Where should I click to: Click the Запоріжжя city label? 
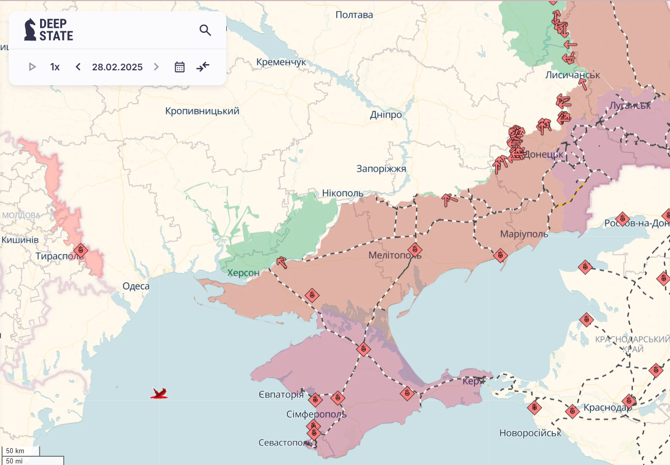tap(382, 169)
